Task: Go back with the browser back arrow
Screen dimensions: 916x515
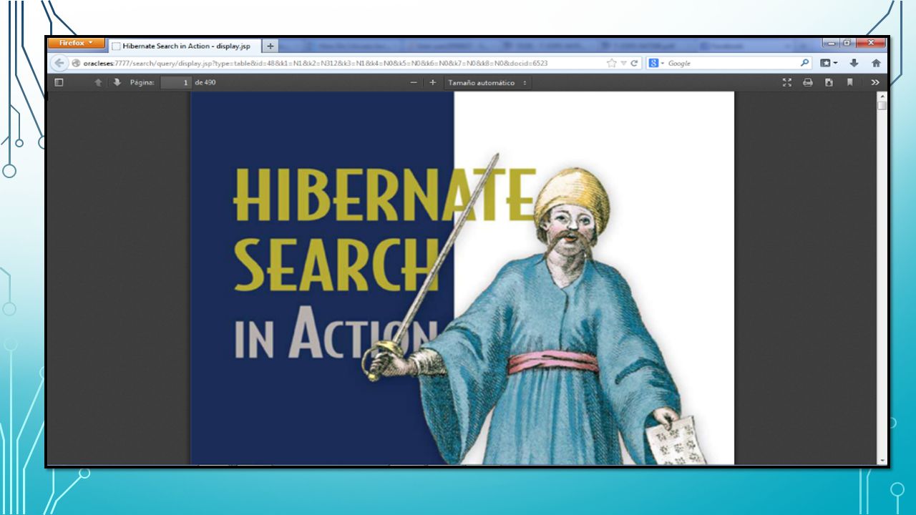Action: pyautogui.click(x=60, y=63)
